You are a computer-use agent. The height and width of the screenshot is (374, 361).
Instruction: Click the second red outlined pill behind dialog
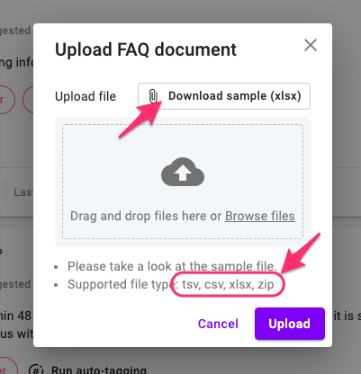pyautogui.click(x=28, y=100)
